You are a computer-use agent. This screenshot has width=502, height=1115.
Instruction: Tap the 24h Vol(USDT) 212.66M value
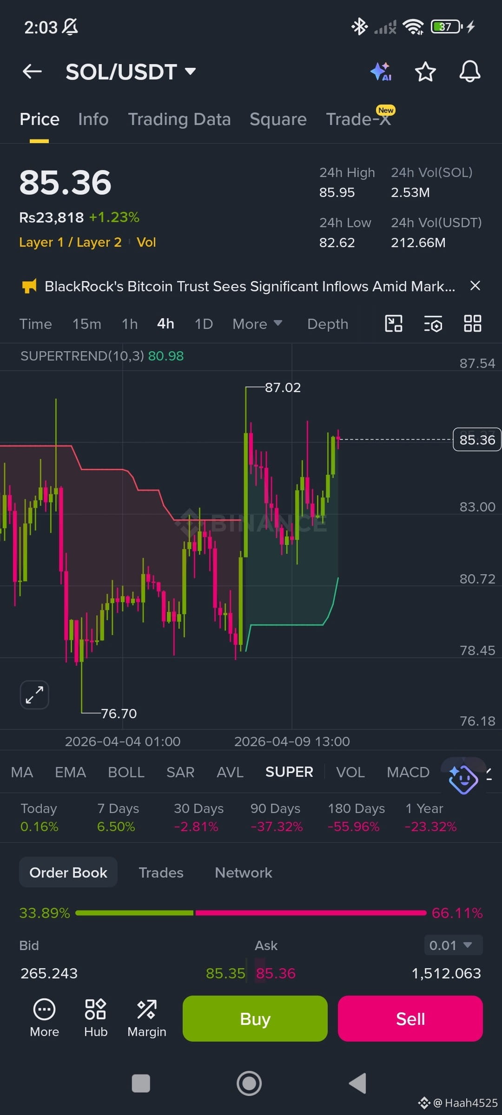coord(418,243)
